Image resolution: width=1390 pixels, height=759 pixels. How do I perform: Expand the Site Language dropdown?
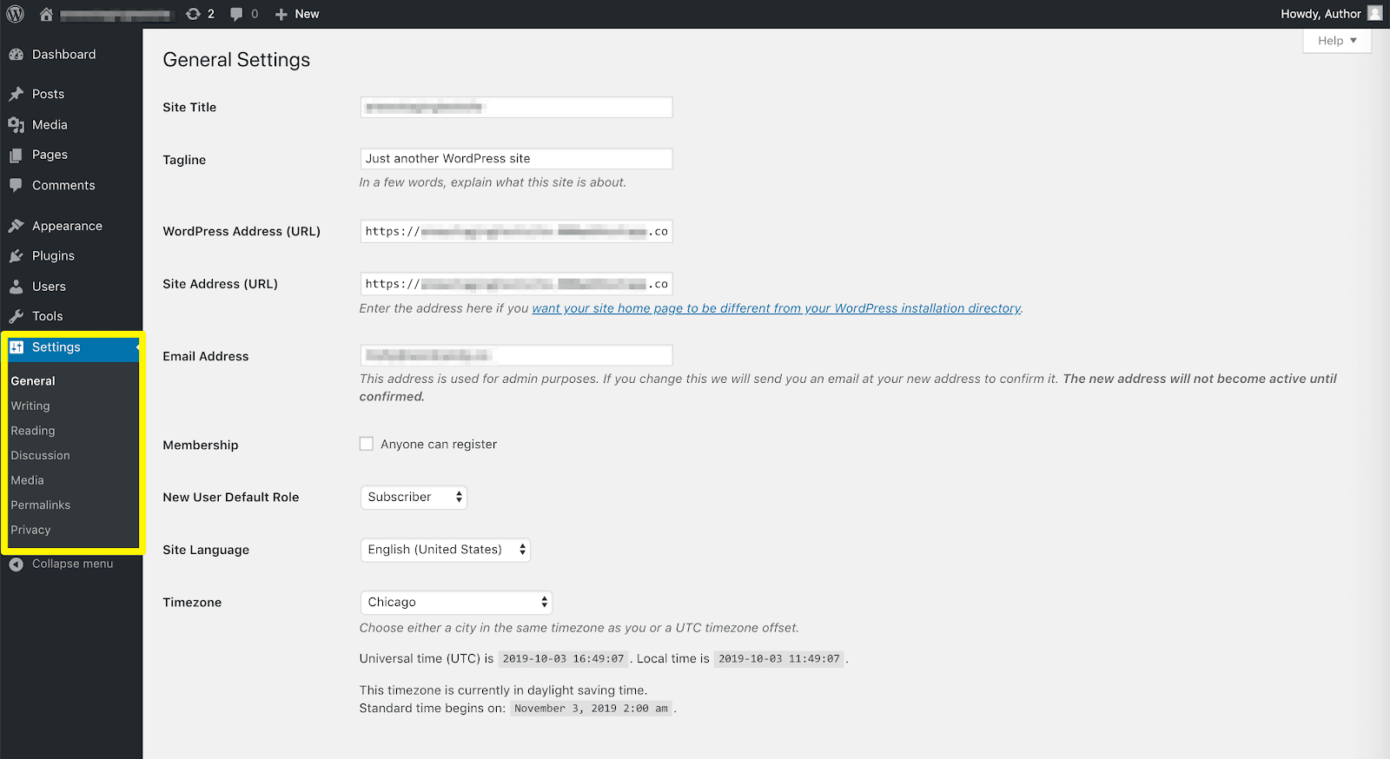click(x=445, y=550)
